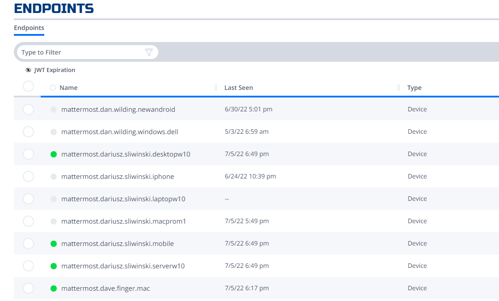Open endpoint mattermost.dariusz.sliwinski.macprom1
The width and height of the screenshot is (499, 301).
pyautogui.click(x=123, y=221)
